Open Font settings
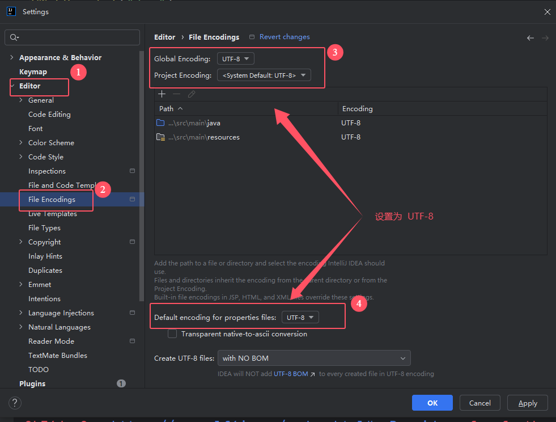This screenshot has height=422, width=556. (x=36, y=129)
